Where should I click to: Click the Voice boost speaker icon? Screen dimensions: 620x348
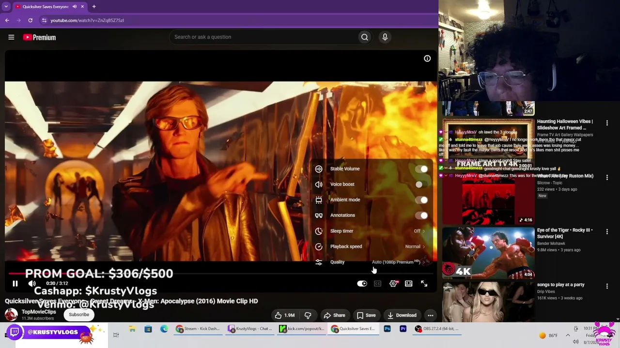pos(319,184)
